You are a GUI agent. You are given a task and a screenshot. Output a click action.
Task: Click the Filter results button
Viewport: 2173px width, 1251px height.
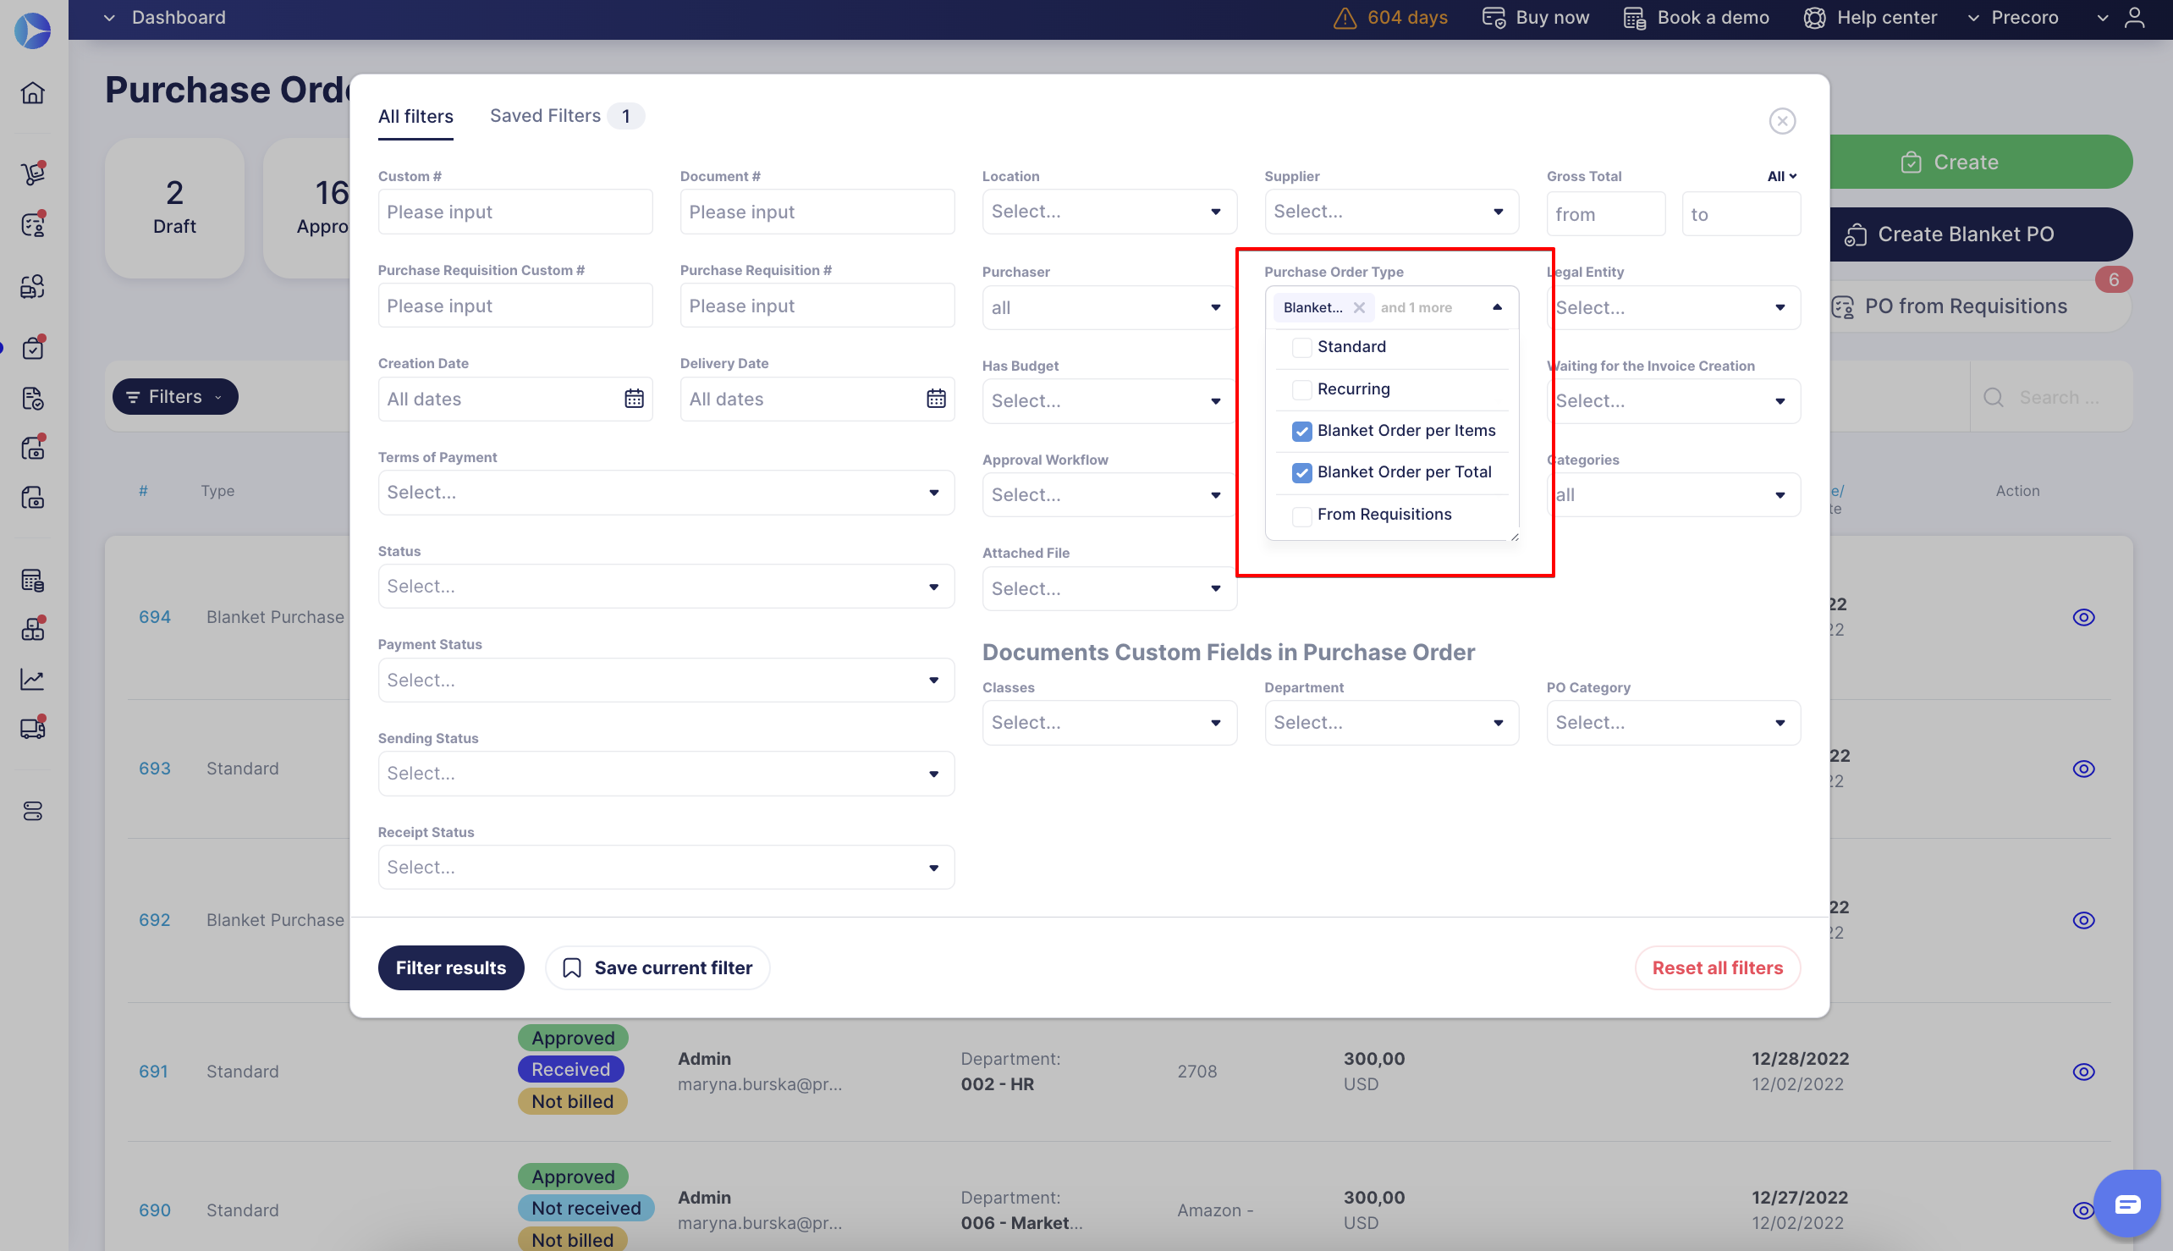(450, 967)
